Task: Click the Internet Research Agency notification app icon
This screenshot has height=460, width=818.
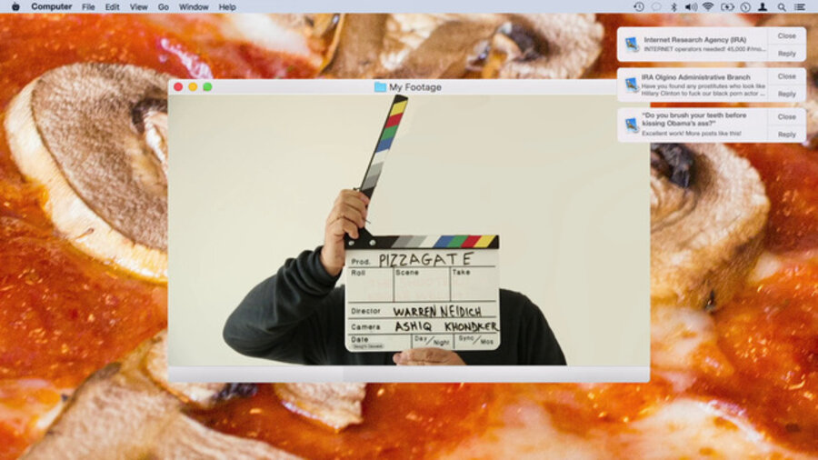Action: (x=632, y=45)
